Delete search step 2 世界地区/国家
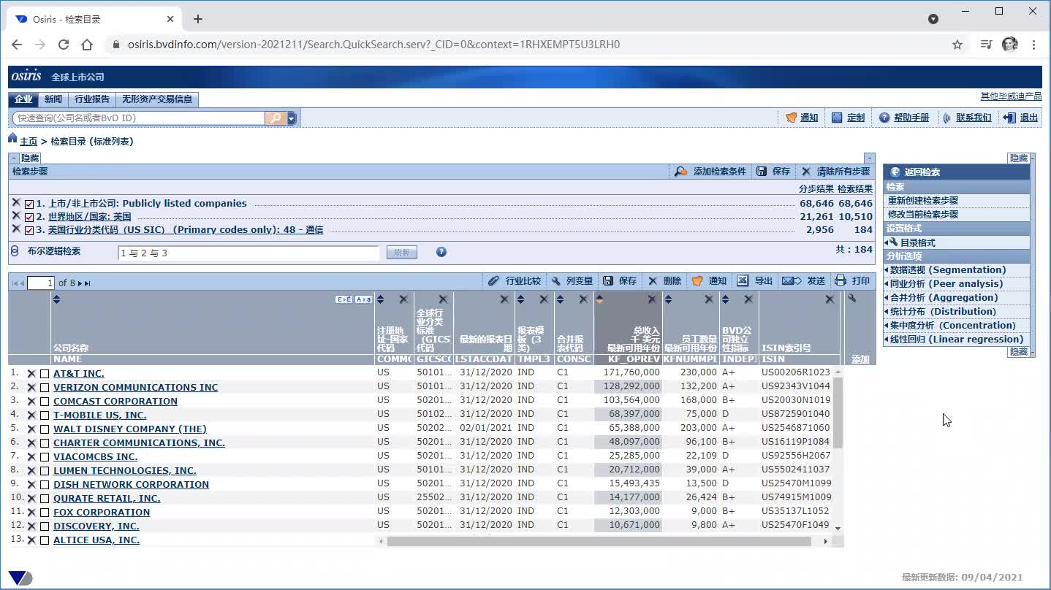1051x590 pixels. [16, 215]
